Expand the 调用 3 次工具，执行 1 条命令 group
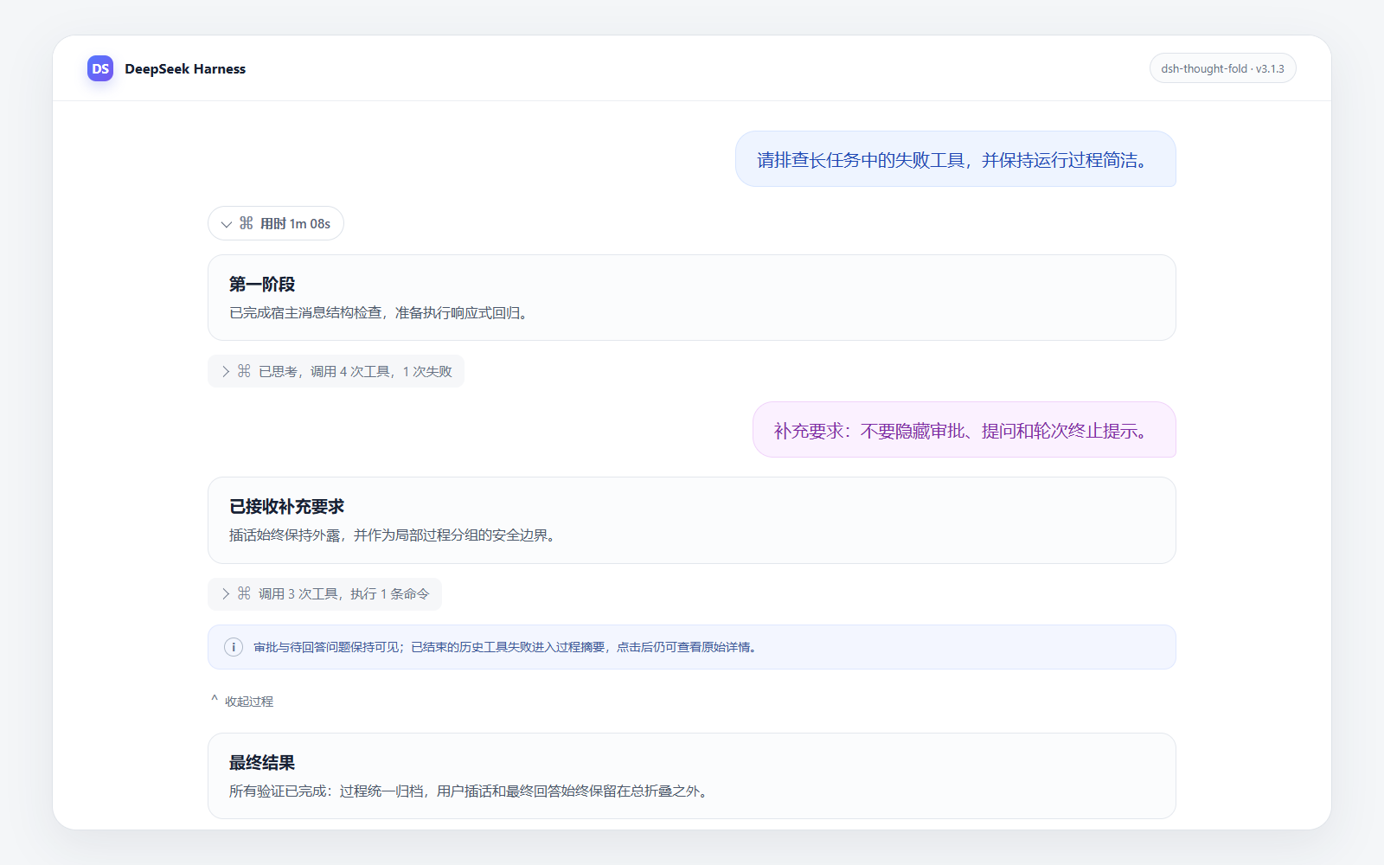 pyautogui.click(x=324, y=593)
